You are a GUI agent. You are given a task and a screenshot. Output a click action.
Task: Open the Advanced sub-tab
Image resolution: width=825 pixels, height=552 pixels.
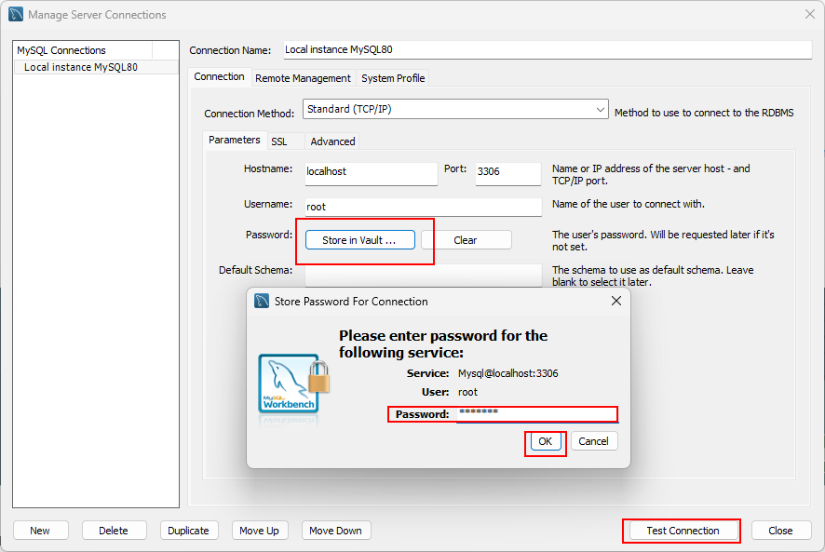click(332, 141)
